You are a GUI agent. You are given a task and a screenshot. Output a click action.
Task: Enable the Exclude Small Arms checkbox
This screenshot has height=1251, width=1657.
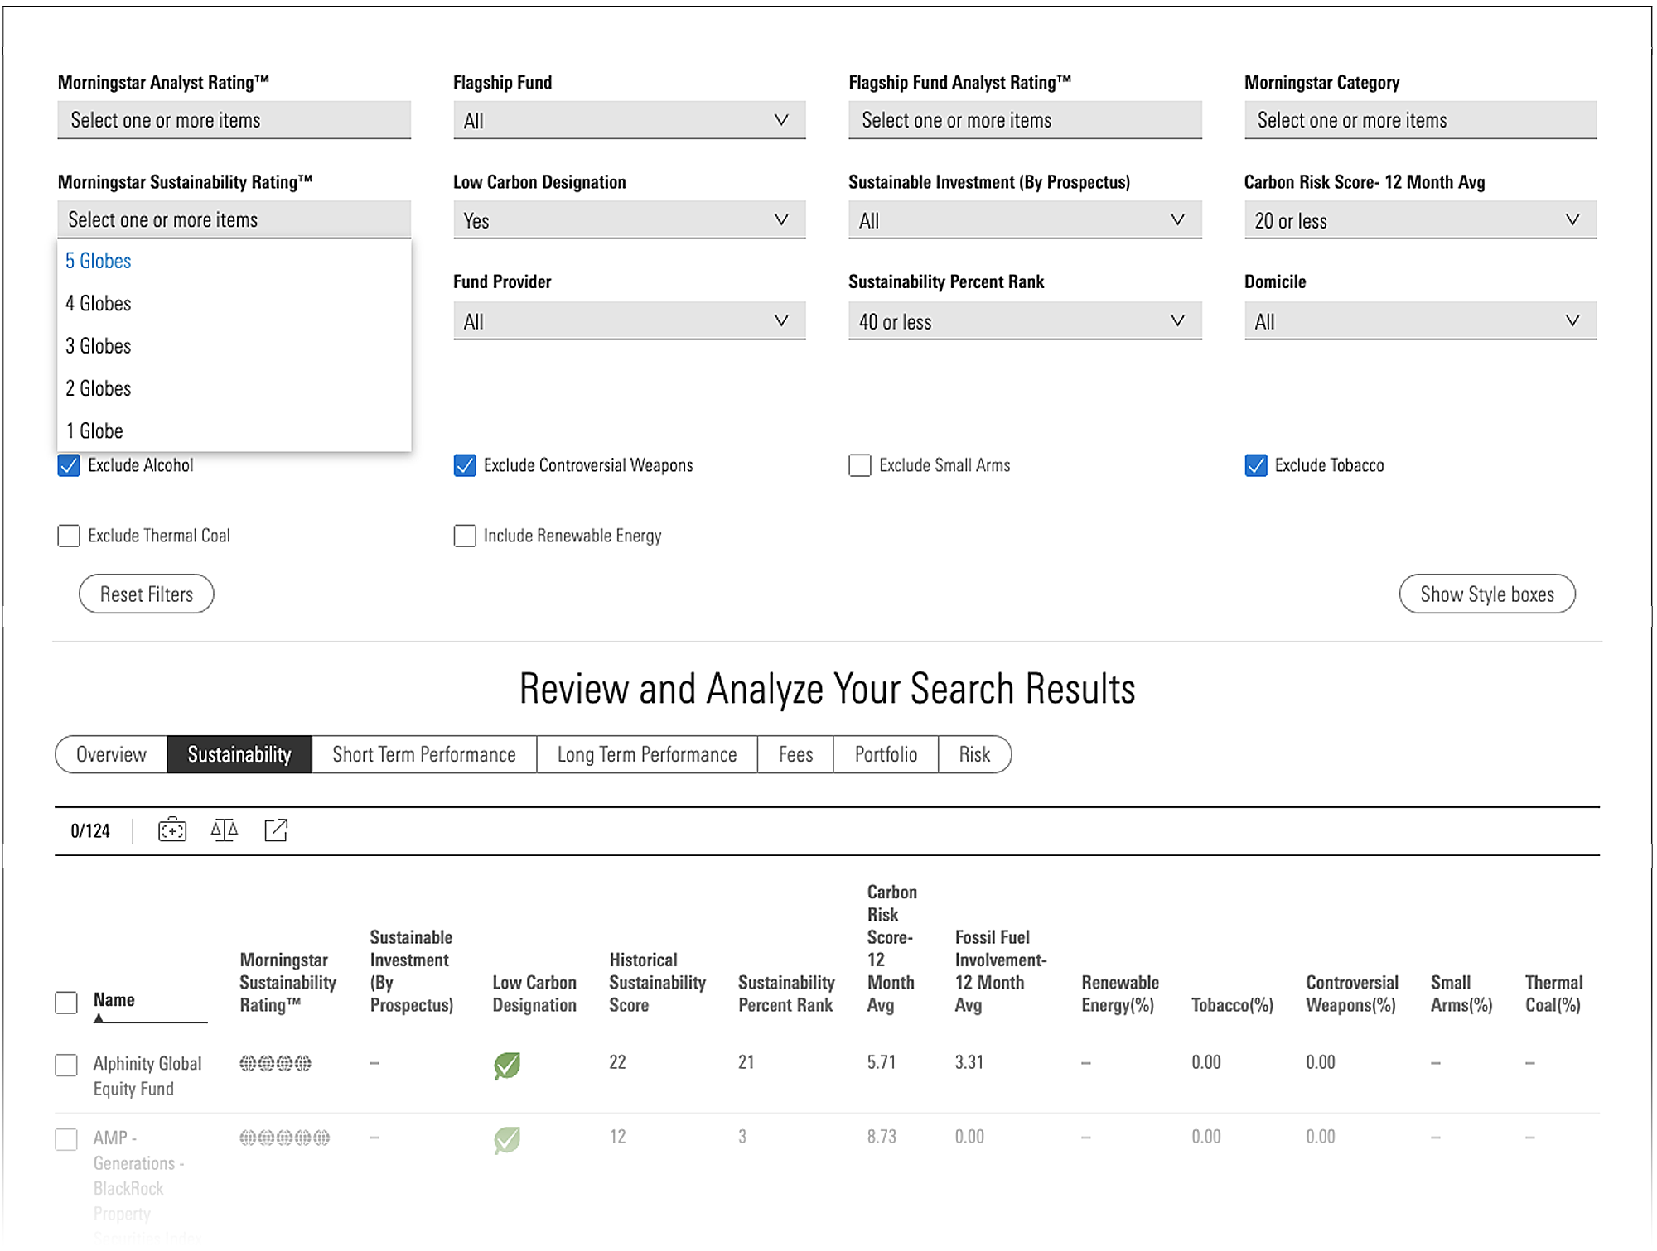[860, 465]
